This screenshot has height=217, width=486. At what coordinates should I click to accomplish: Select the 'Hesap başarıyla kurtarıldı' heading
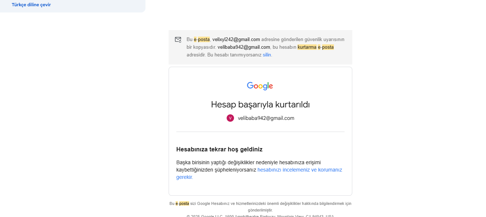click(x=260, y=104)
